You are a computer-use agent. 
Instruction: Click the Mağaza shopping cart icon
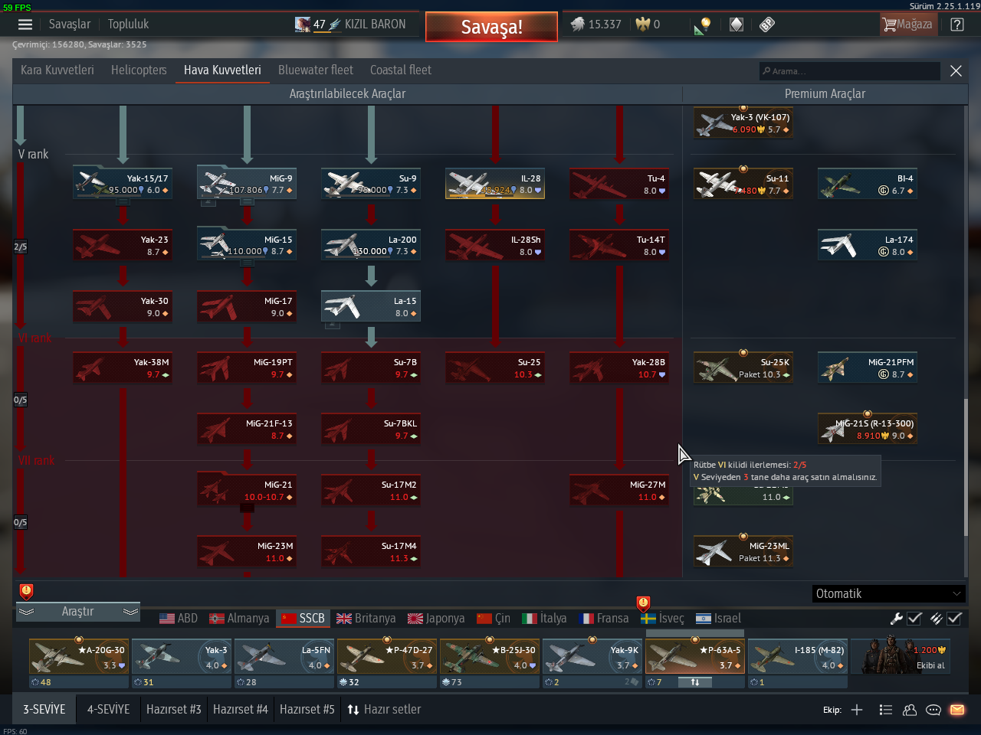[889, 24]
